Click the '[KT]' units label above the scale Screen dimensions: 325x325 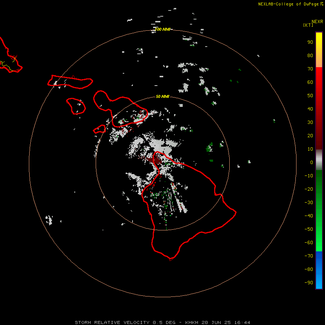[308, 25]
